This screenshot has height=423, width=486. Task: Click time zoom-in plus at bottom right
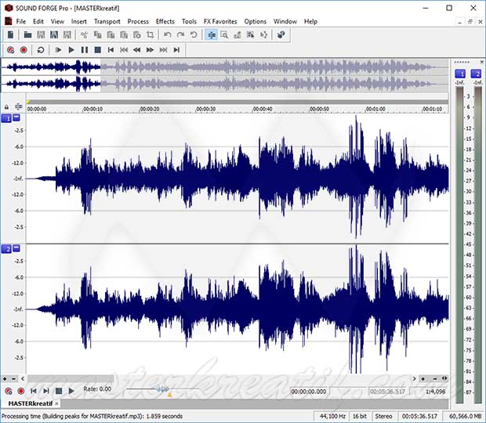click(x=423, y=378)
